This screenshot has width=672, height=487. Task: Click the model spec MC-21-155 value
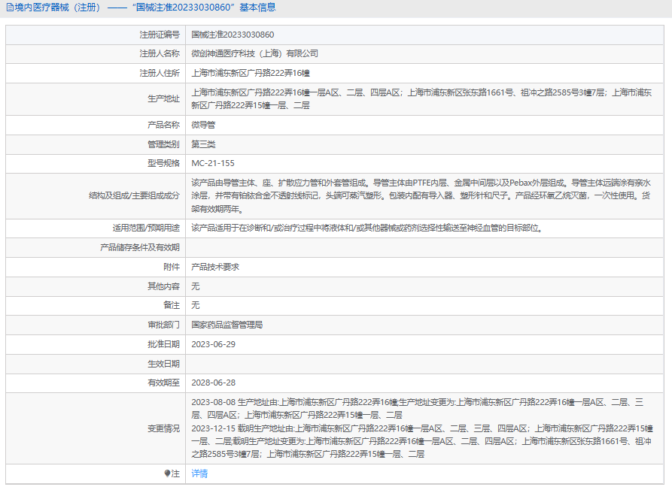pyautogui.click(x=213, y=164)
